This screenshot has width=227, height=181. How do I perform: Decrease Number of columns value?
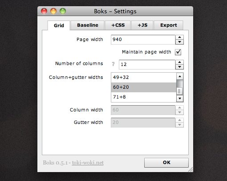pos(179,67)
